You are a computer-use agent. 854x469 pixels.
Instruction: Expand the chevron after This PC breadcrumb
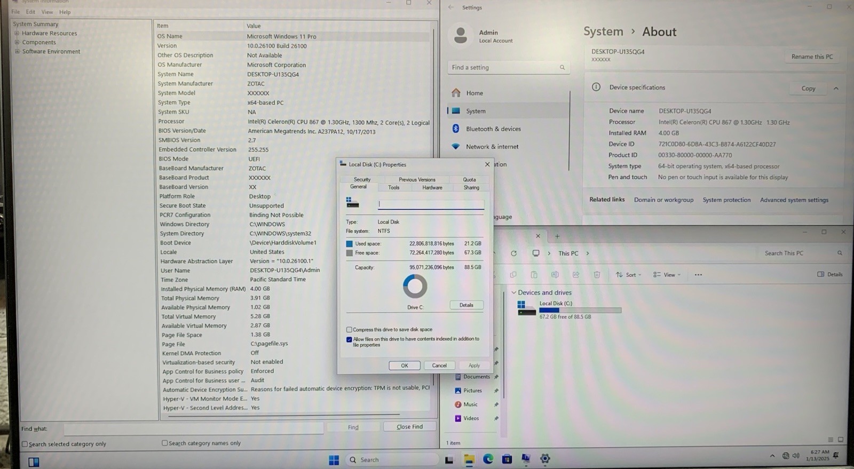click(x=588, y=253)
